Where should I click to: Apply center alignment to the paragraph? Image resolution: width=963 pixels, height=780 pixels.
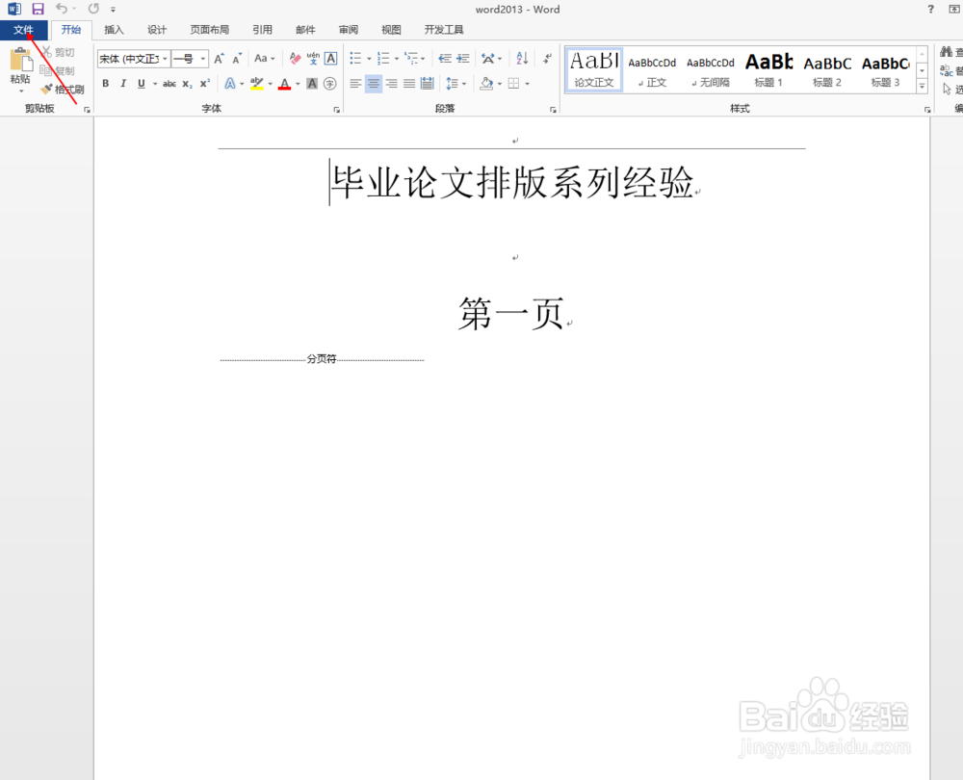[374, 84]
